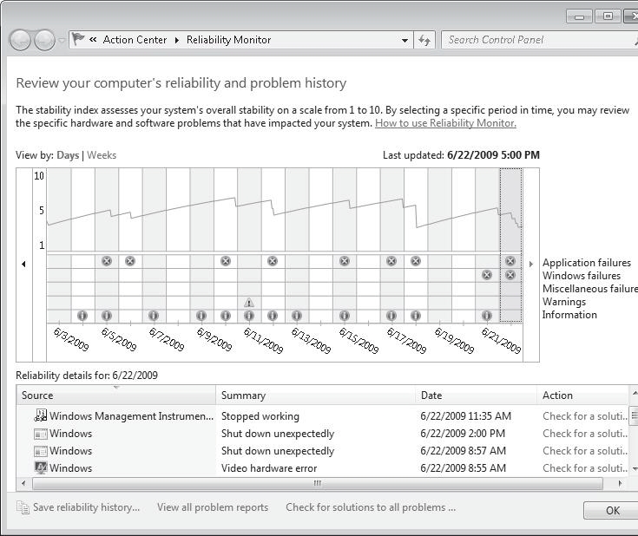Click the information icon for 6/17/2009
Viewport: 638px width, 536px height.
[391, 316]
